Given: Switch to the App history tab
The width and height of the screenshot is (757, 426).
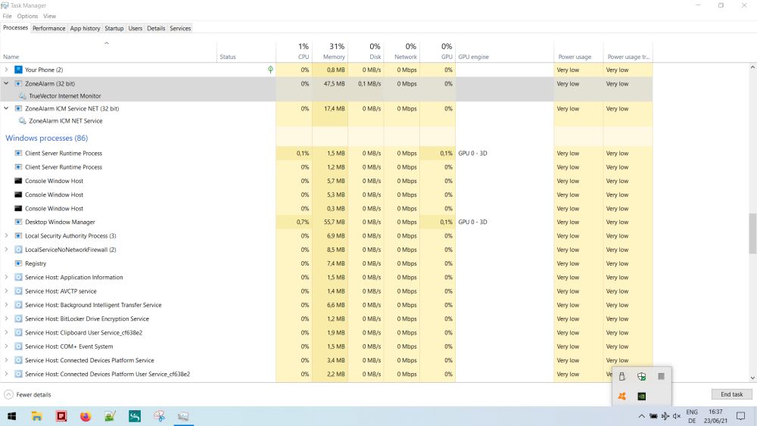Looking at the screenshot, I should click(85, 29).
